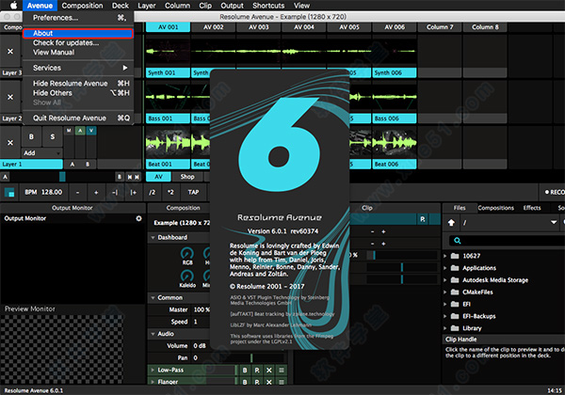Click Low-Pass preset P button
The width and height of the screenshot is (565, 395).
pyautogui.click(x=257, y=371)
